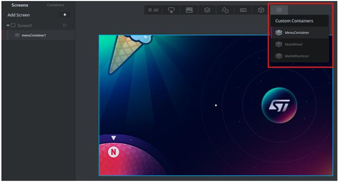Click the start-screen icon next to Screen1
The image size is (339, 182).
point(64,25)
